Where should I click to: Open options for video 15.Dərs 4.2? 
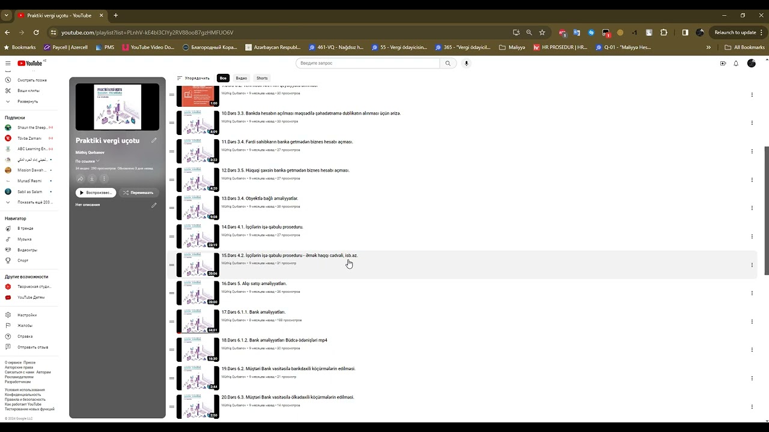click(752, 265)
